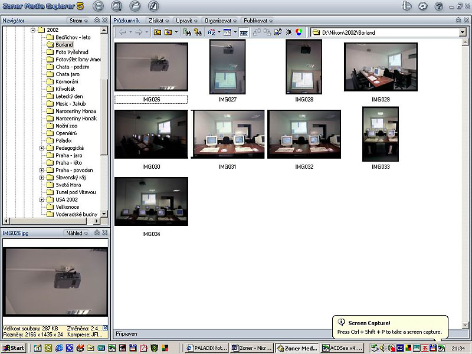The width and height of the screenshot is (472, 354).
Task: Click the favorites folder star icon
Action: (x=168, y=32)
